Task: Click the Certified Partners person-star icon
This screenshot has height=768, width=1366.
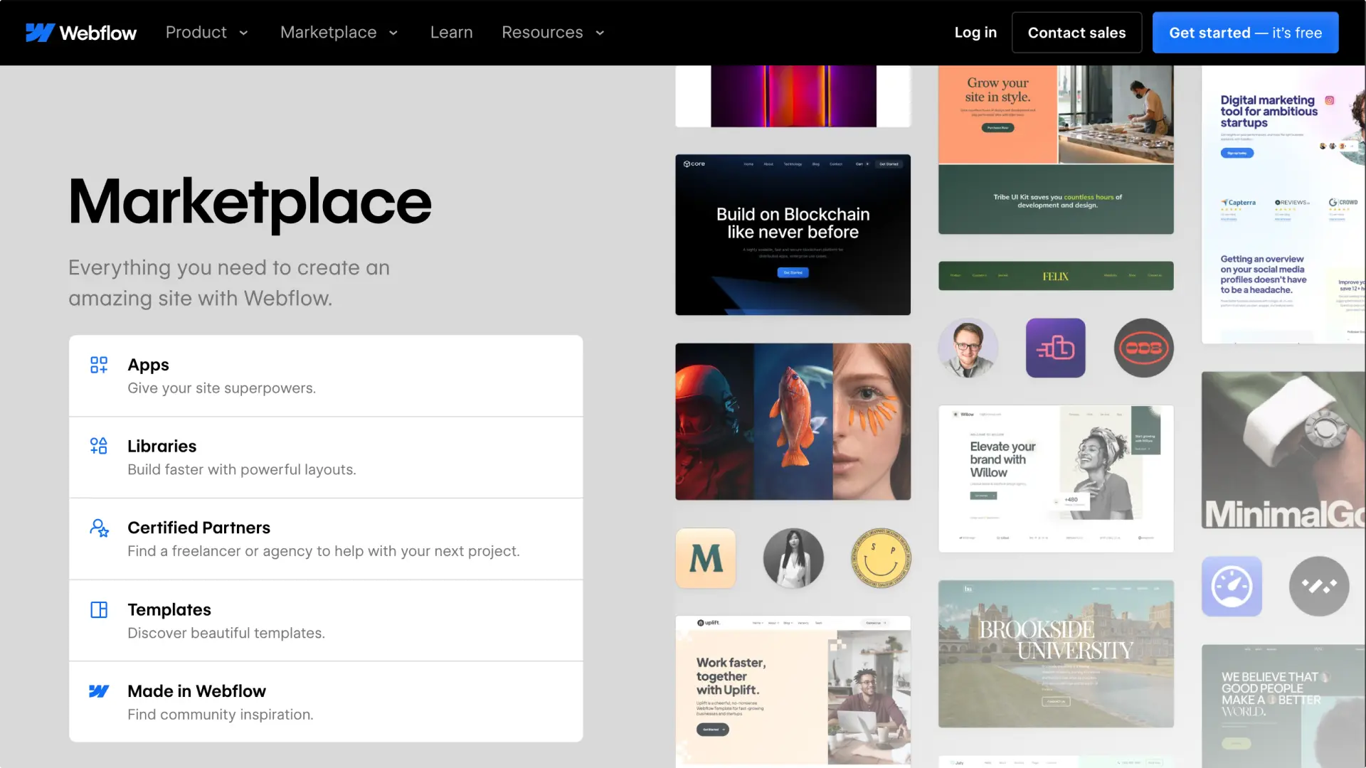Action: 99,528
